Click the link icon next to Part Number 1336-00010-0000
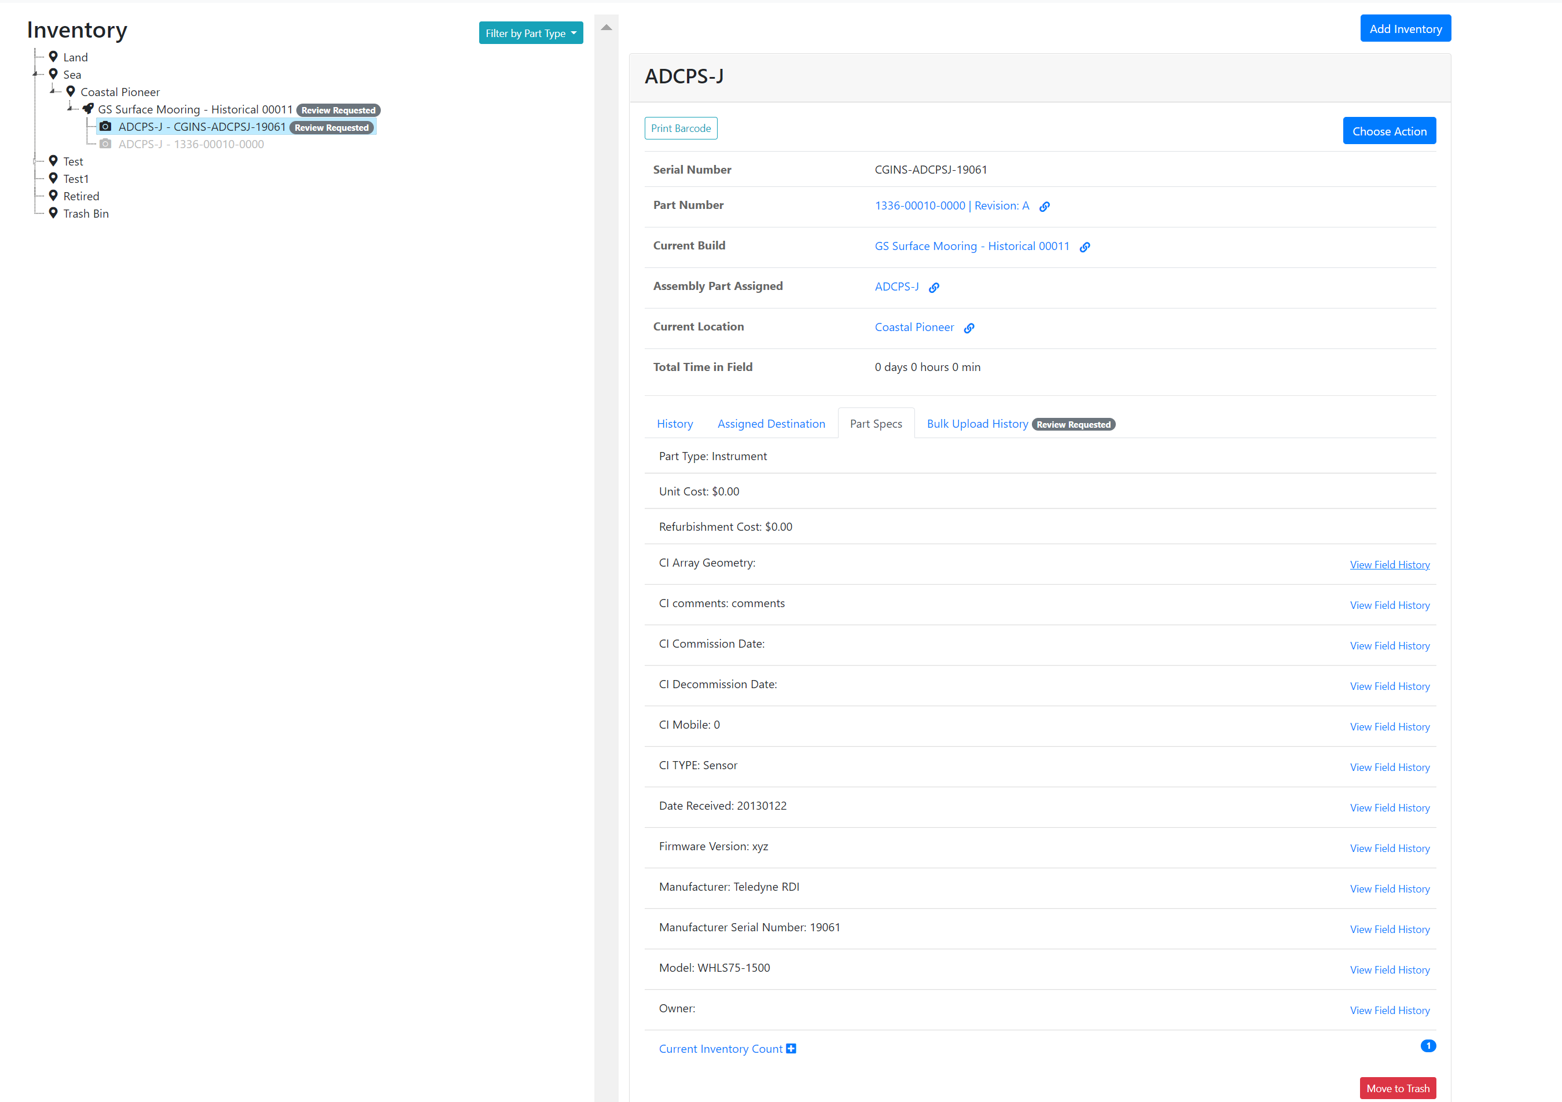The image size is (1562, 1102). [x=1044, y=206]
